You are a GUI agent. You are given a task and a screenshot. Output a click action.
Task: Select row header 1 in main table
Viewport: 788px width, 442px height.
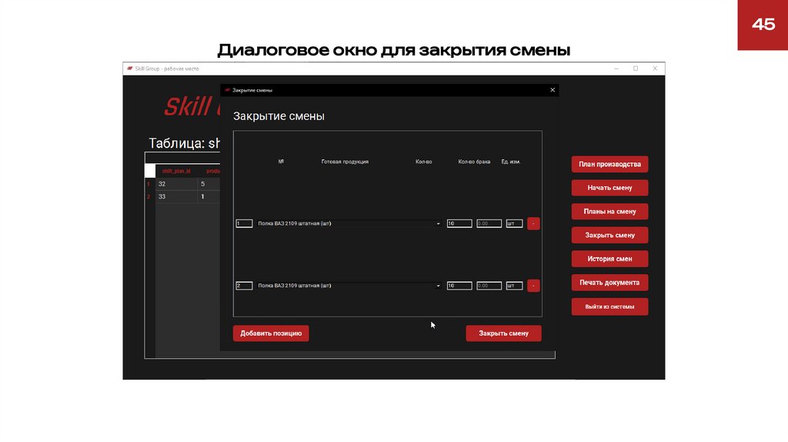click(150, 184)
